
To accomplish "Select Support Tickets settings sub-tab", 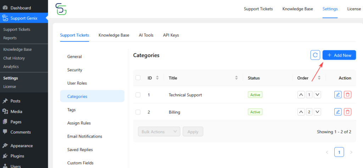I will (x=74, y=35).
